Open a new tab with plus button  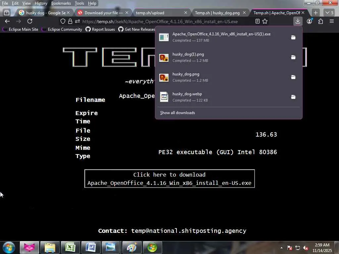(x=315, y=13)
